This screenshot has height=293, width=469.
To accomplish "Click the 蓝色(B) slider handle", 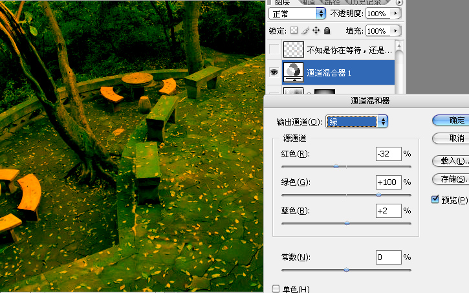I will (x=347, y=223).
